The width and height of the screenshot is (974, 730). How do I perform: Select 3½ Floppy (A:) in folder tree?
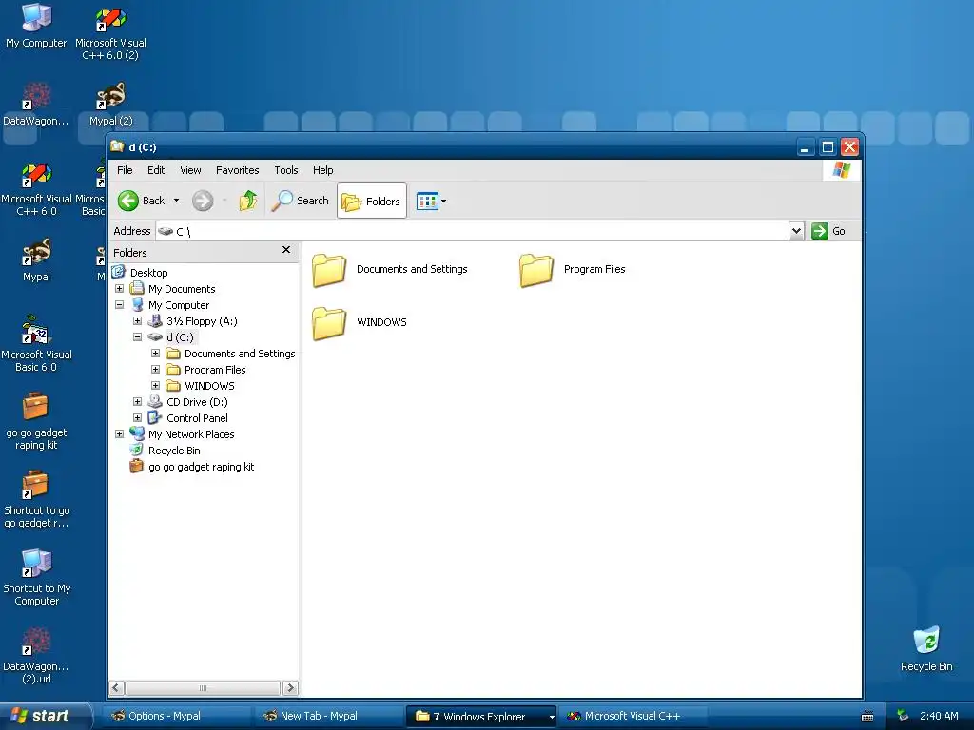[x=202, y=321]
